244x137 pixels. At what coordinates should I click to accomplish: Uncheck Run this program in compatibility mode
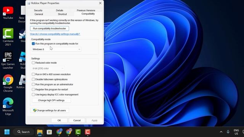[33, 44]
